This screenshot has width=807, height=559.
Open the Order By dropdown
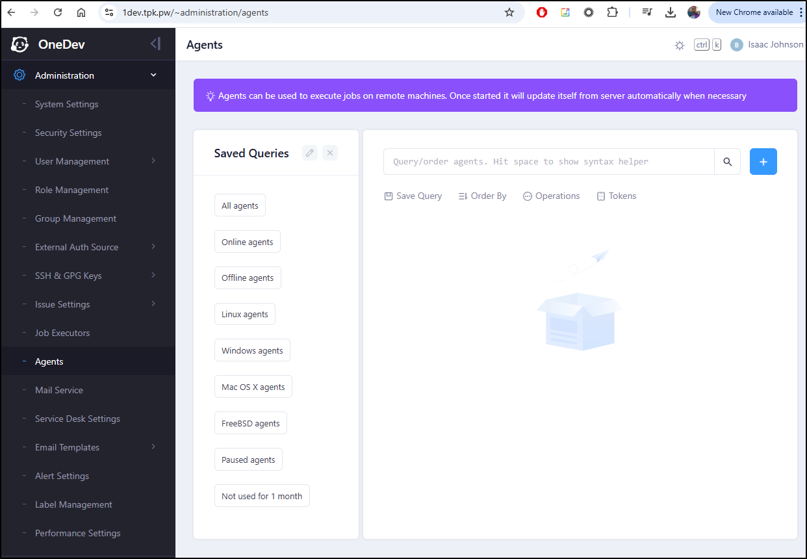pyautogui.click(x=482, y=196)
